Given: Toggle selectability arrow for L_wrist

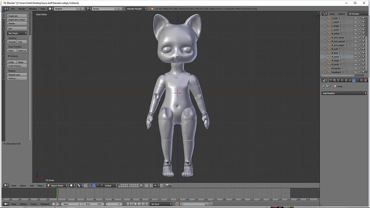Looking at the screenshot, I should (360, 29).
